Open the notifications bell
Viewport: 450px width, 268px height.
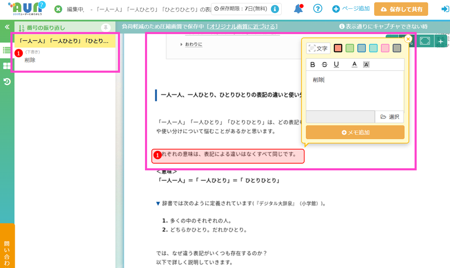pyautogui.click(x=298, y=9)
